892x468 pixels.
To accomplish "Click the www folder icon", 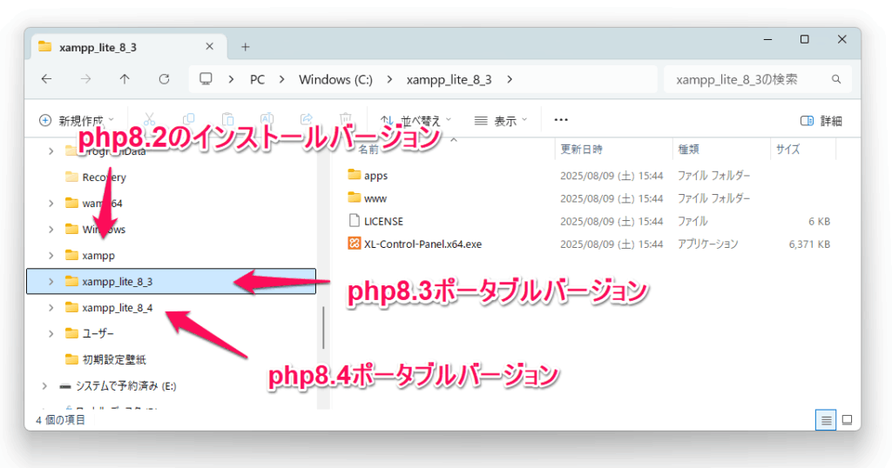I will pyautogui.click(x=354, y=197).
